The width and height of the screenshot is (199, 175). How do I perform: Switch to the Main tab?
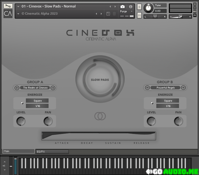pyautogui.click(x=18, y=151)
